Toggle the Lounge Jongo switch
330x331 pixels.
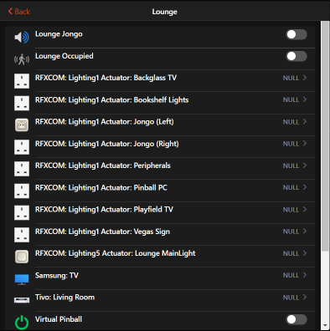pyautogui.click(x=296, y=34)
